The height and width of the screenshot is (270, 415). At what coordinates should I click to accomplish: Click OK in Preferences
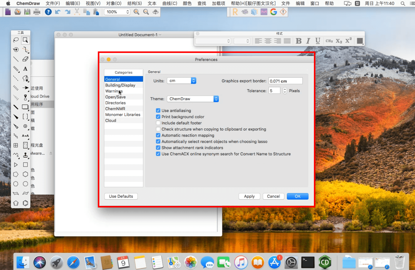click(298, 196)
